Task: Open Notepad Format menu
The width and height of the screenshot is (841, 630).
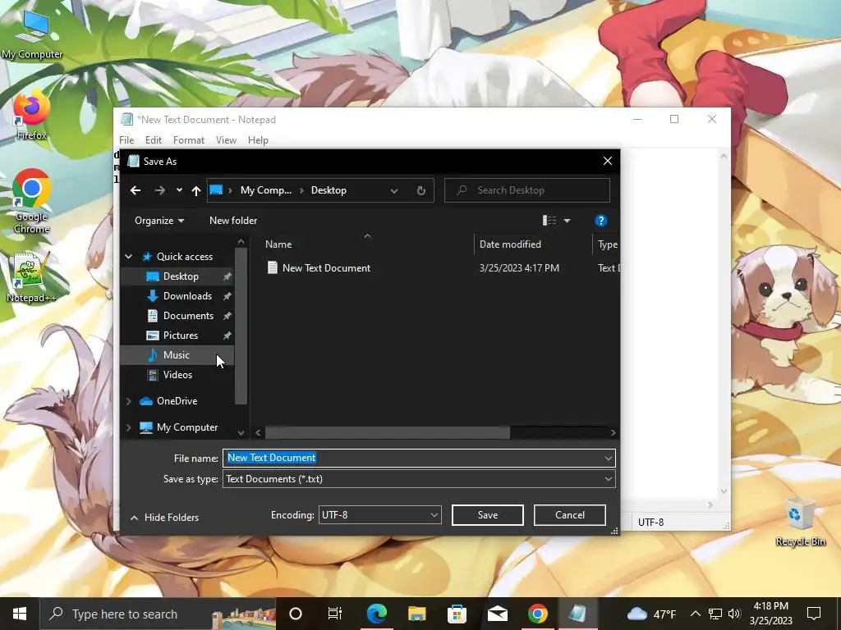Action: (x=189, y=140)
